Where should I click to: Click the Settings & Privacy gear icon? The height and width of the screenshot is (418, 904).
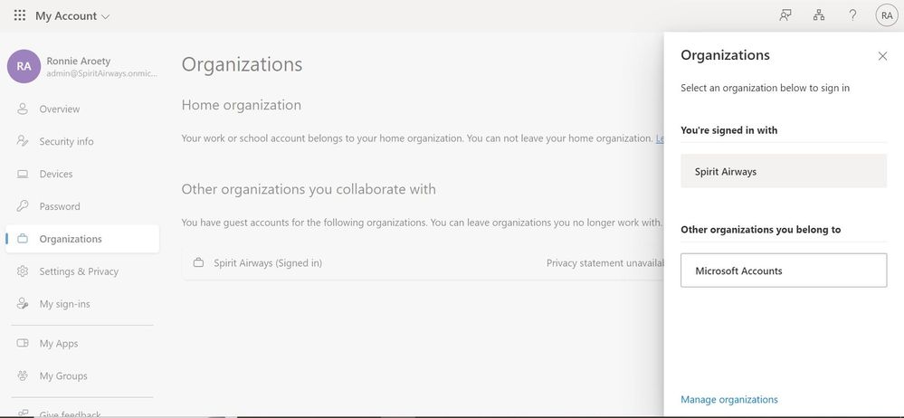(x=23, y=271)
